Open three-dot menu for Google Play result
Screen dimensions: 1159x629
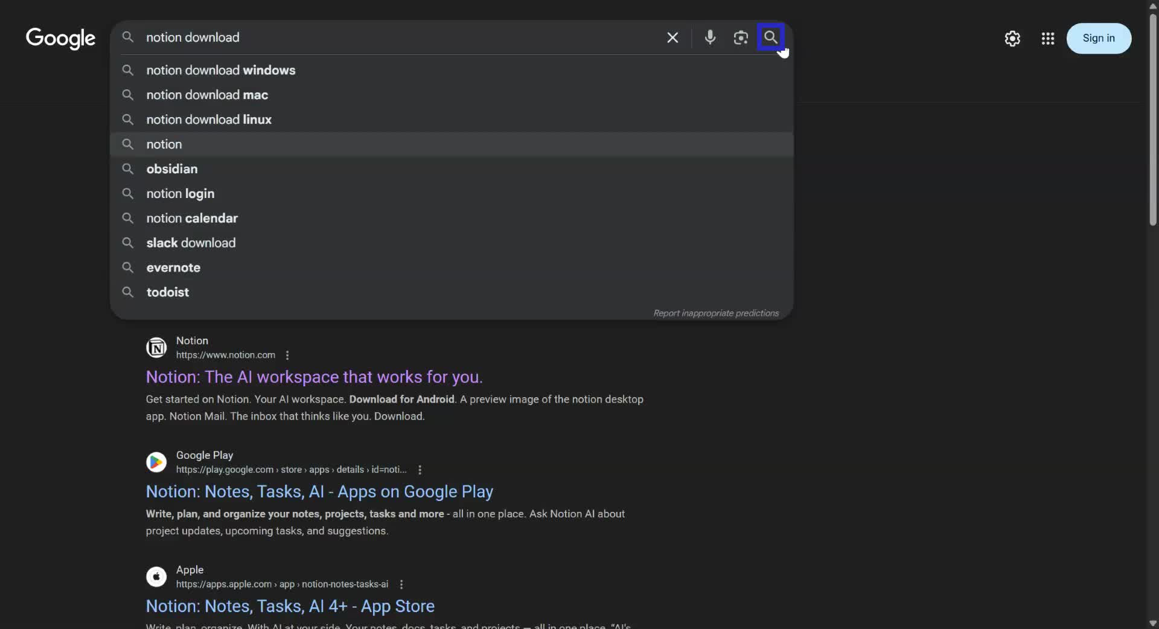[420, 470]
